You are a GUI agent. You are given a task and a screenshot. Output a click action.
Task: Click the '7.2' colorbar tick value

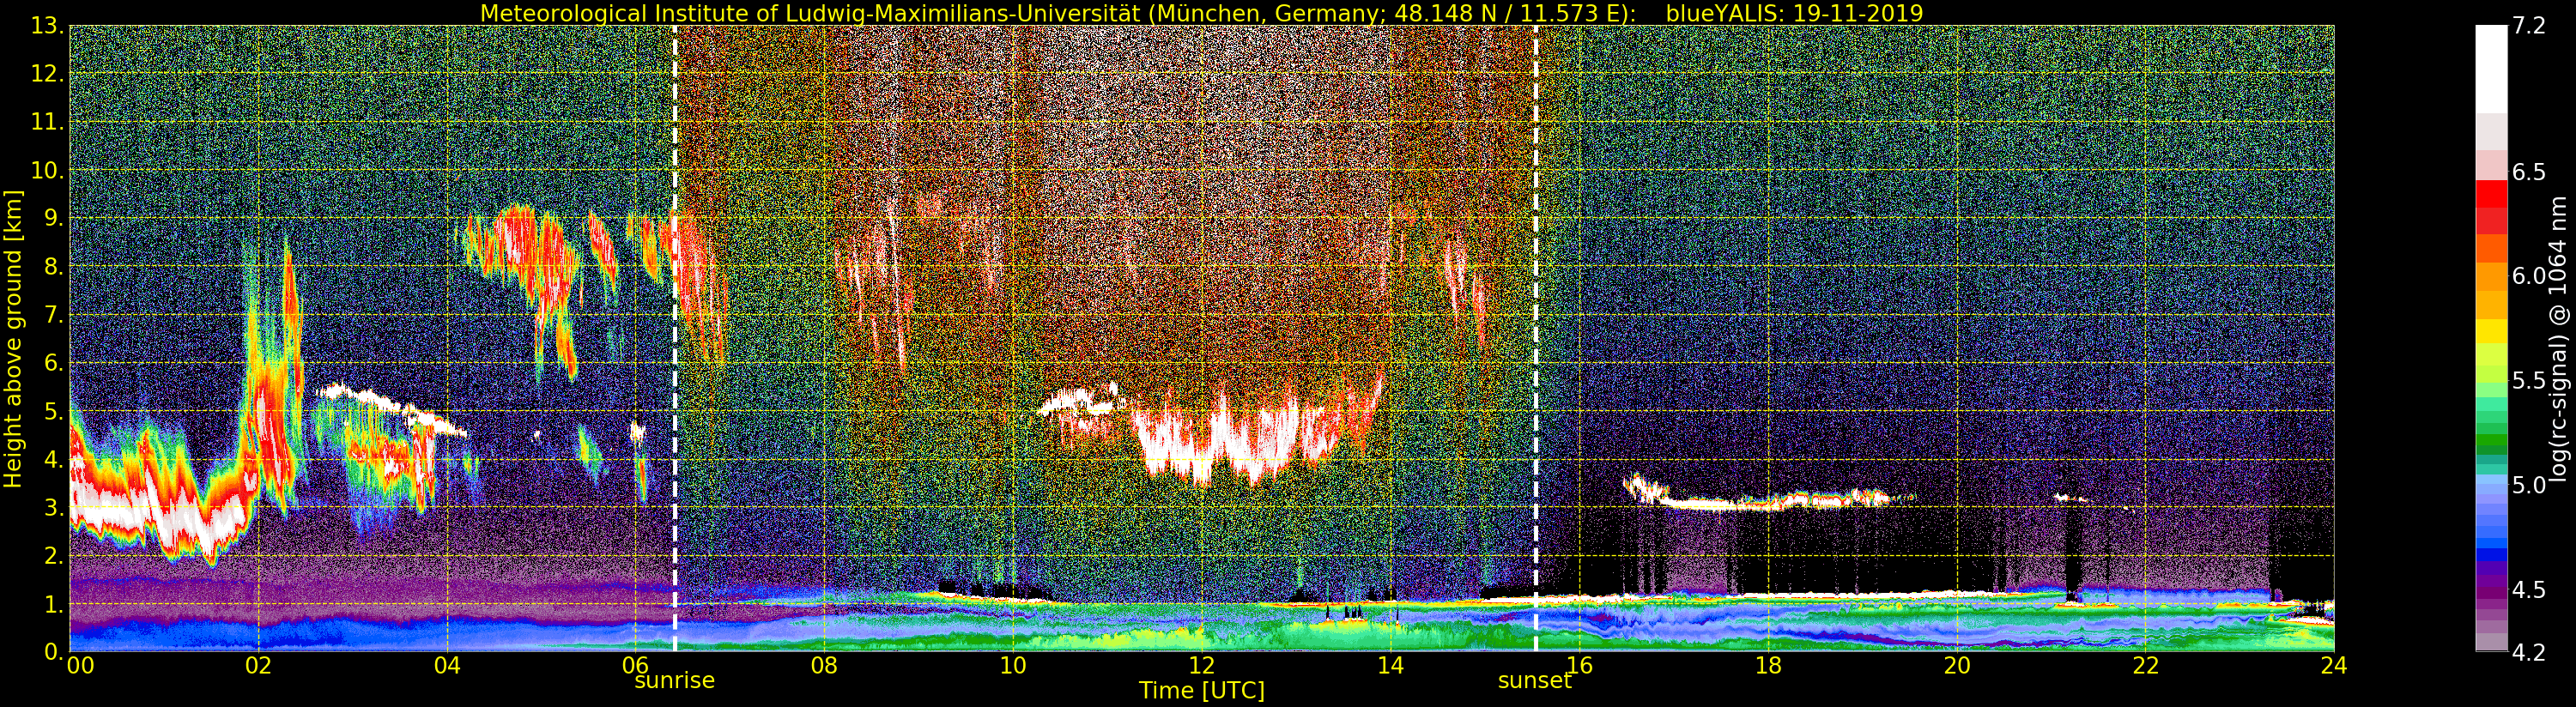point(2530,27)
